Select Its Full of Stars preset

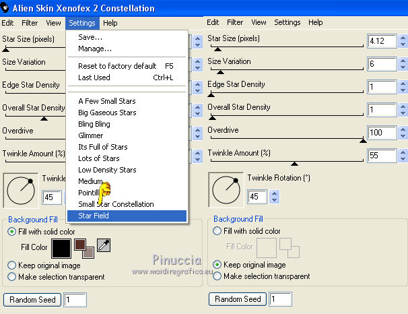coord(127,147)
